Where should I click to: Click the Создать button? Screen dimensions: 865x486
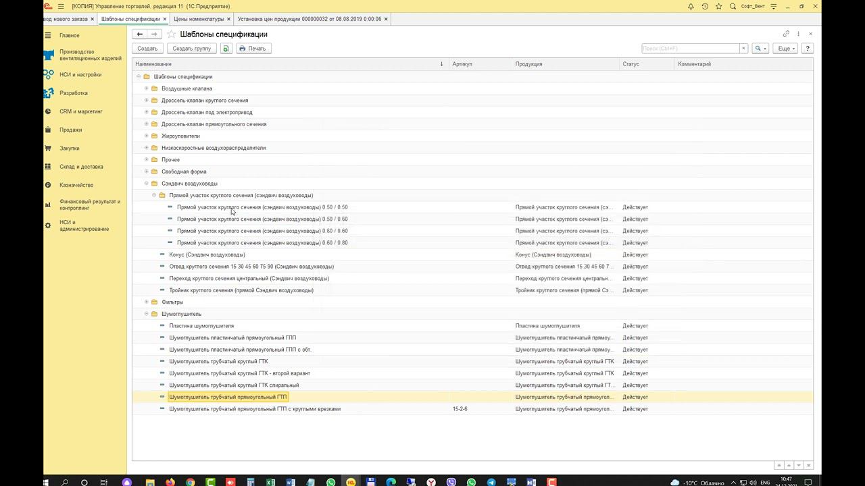pyautogui.click(x=147, y=49)
